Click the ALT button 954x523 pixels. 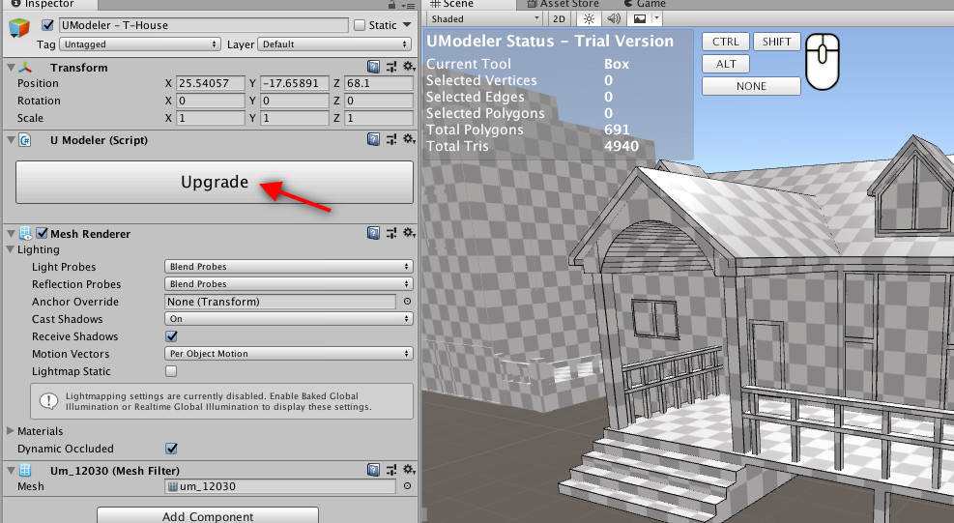pos(725,64)
